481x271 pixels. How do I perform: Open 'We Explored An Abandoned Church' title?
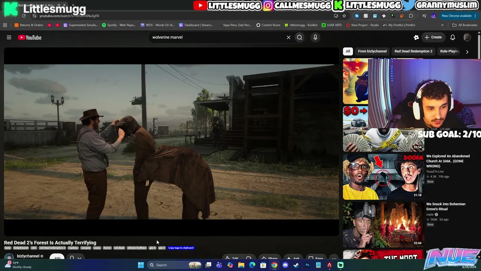[x=448, y=161]
